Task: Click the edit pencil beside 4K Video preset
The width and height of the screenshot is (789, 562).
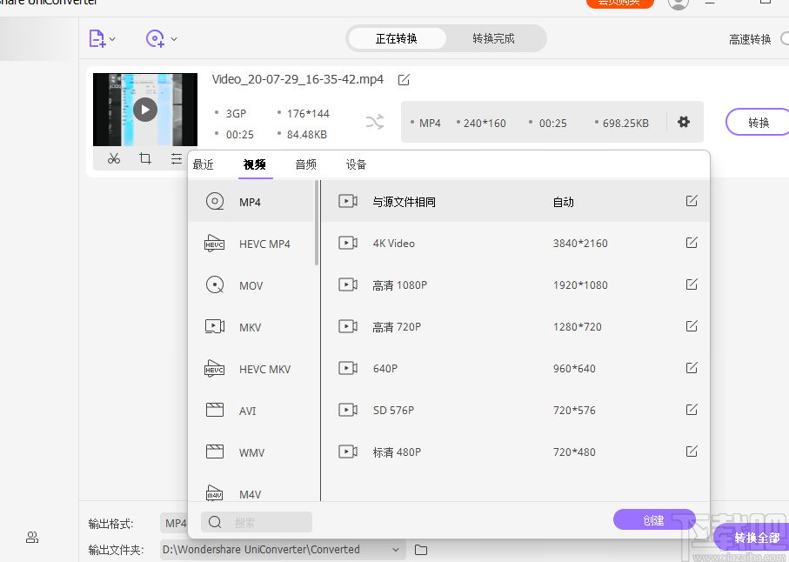Action: (x=691, y=243)
